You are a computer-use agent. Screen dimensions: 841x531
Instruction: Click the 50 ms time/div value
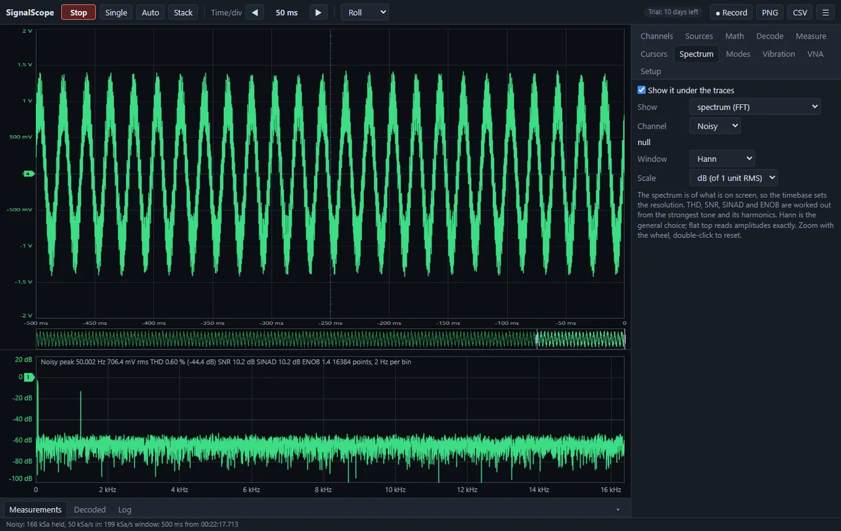coord(286,12)
